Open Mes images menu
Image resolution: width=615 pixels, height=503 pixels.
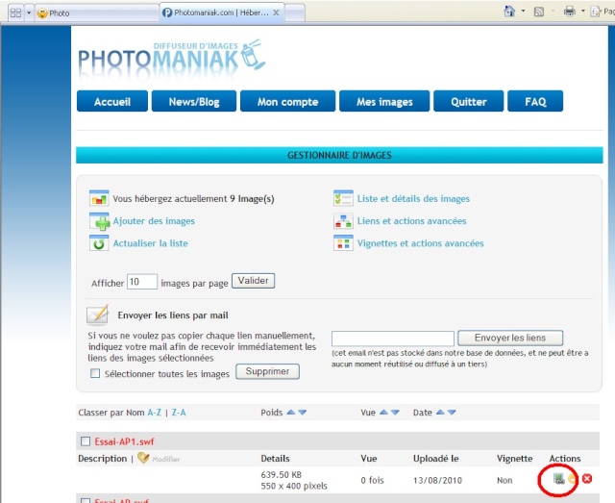[x=384, y=101]
